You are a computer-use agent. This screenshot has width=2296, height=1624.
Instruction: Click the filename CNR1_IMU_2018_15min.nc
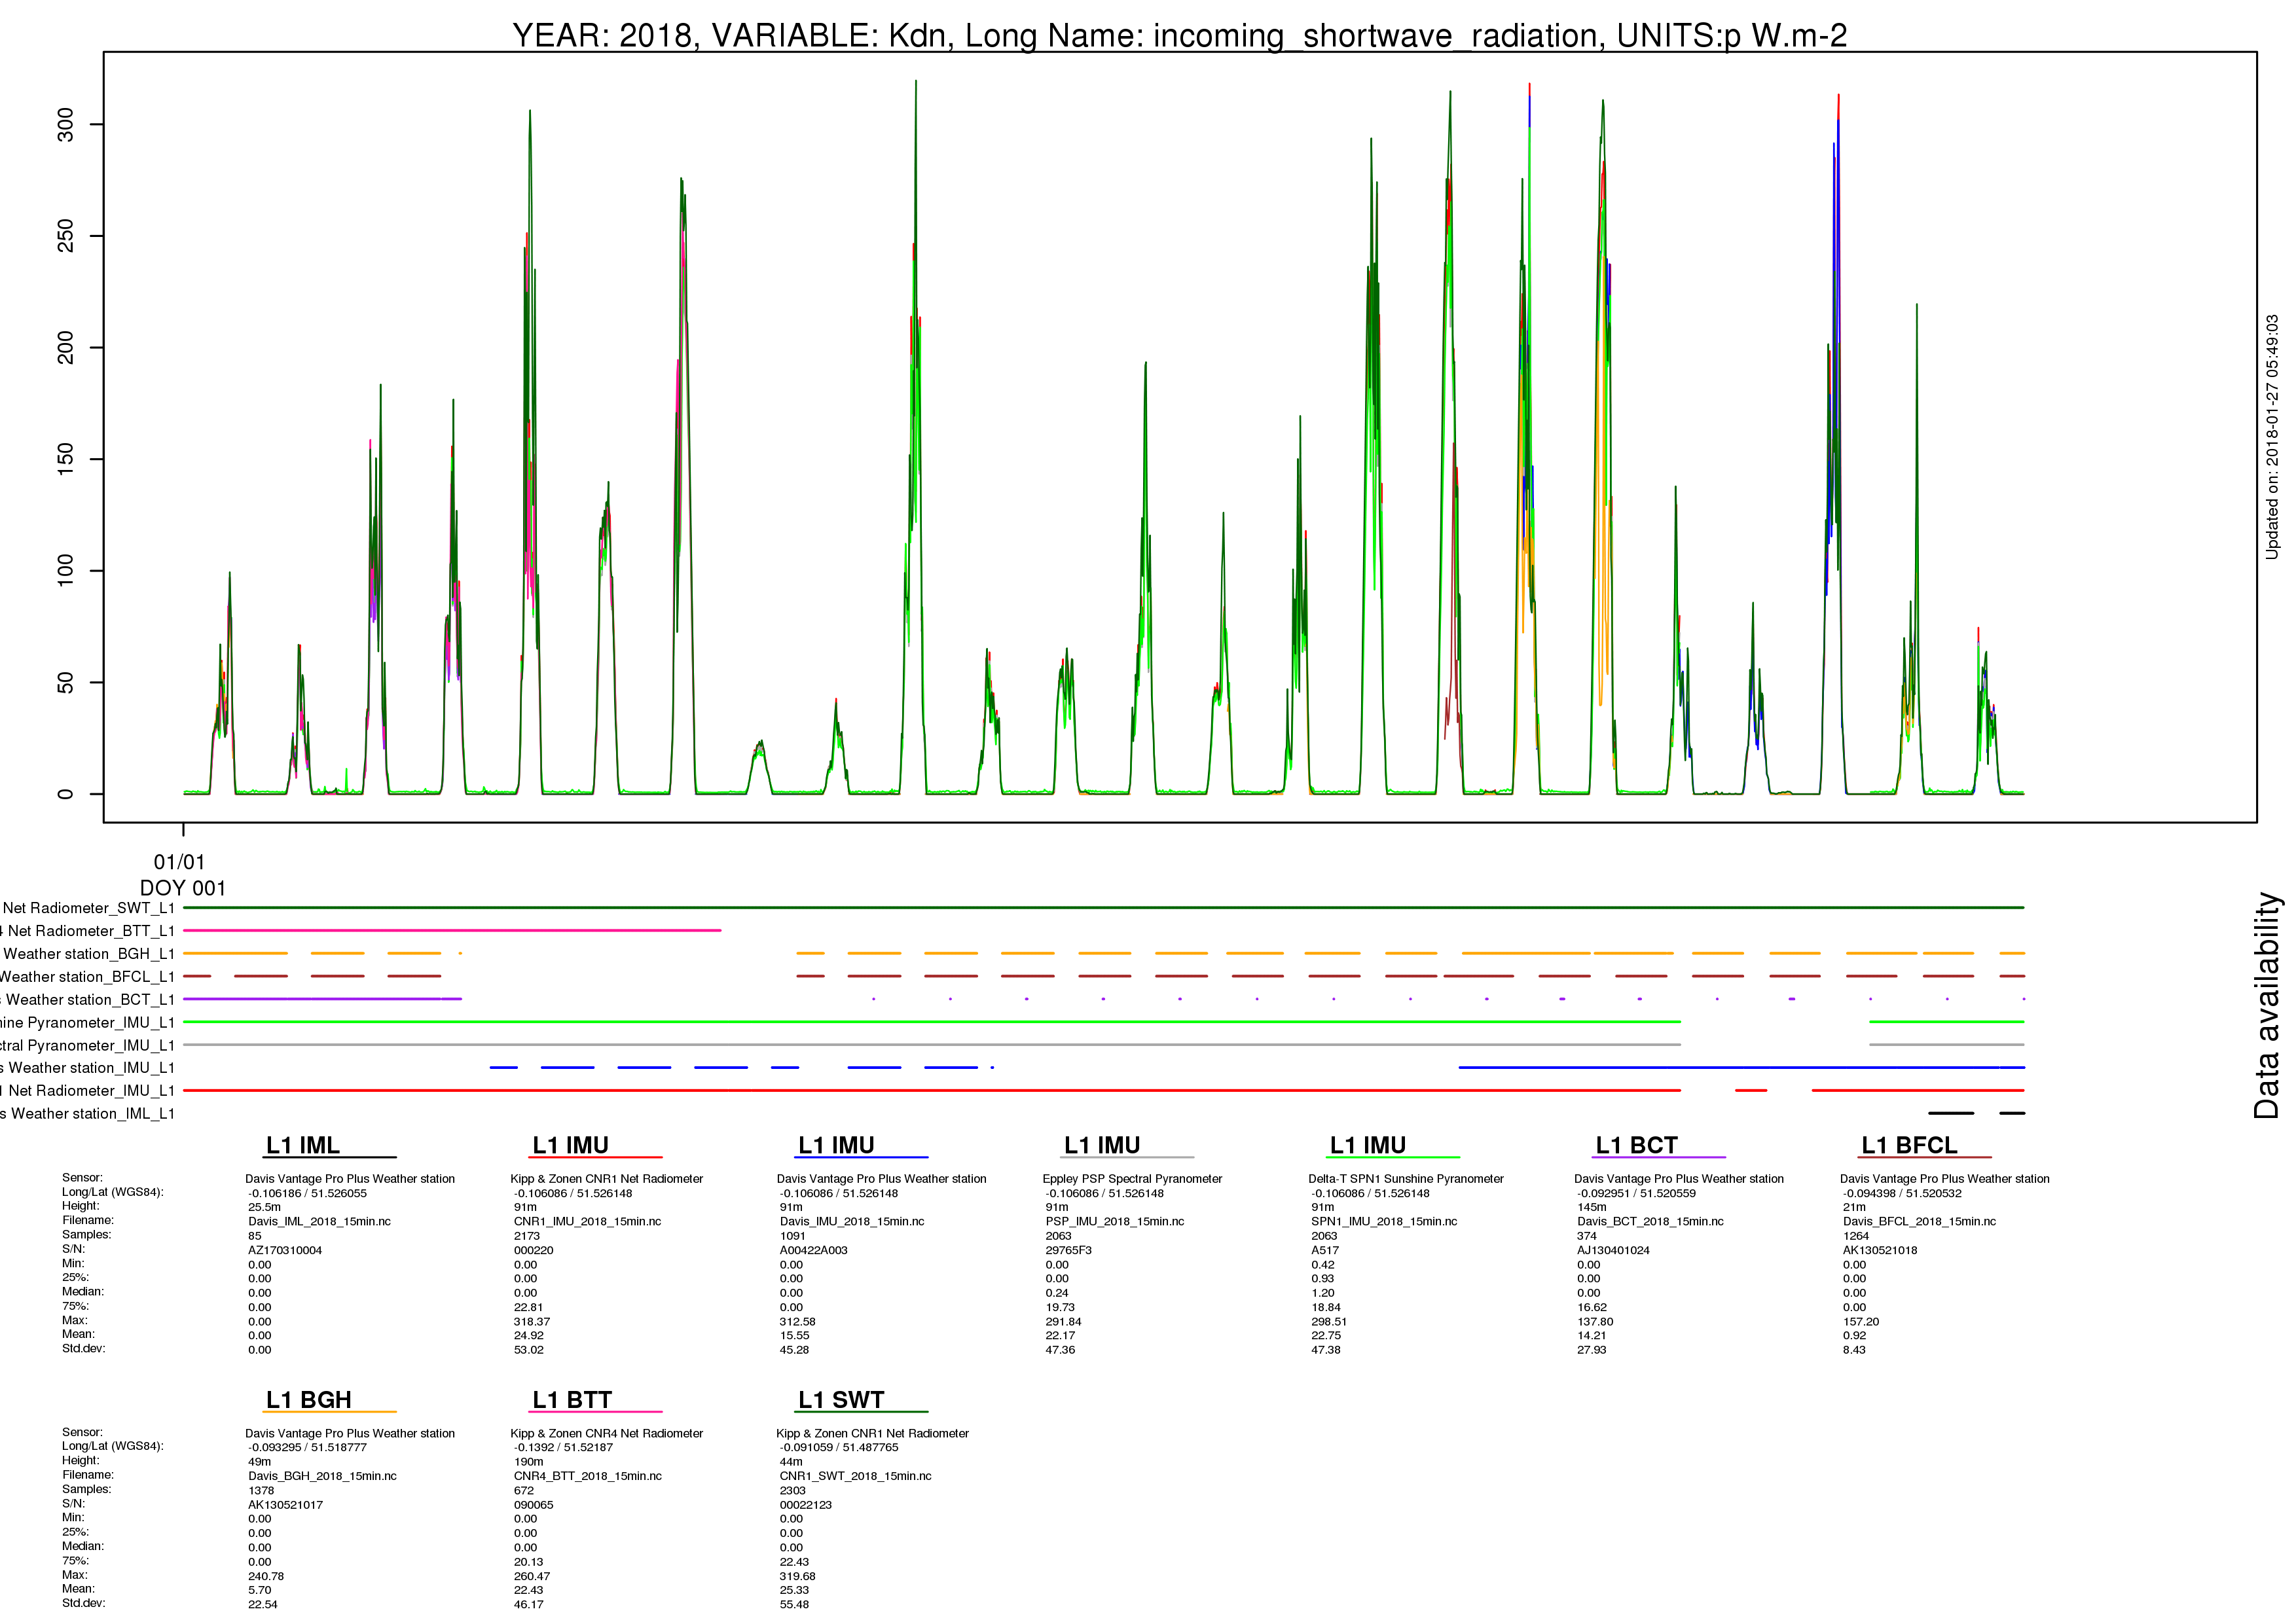point(588,1222)
